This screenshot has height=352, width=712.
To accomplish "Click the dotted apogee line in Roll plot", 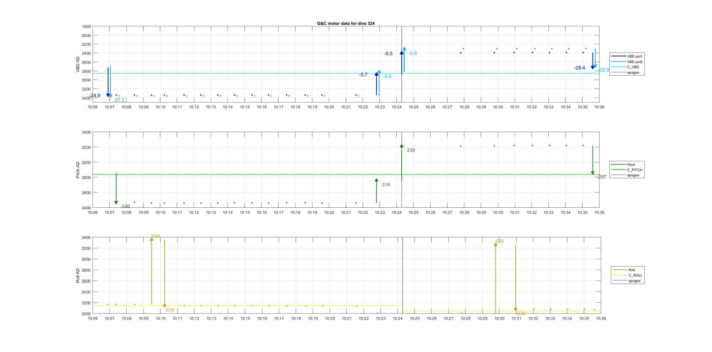I will 403,275.
